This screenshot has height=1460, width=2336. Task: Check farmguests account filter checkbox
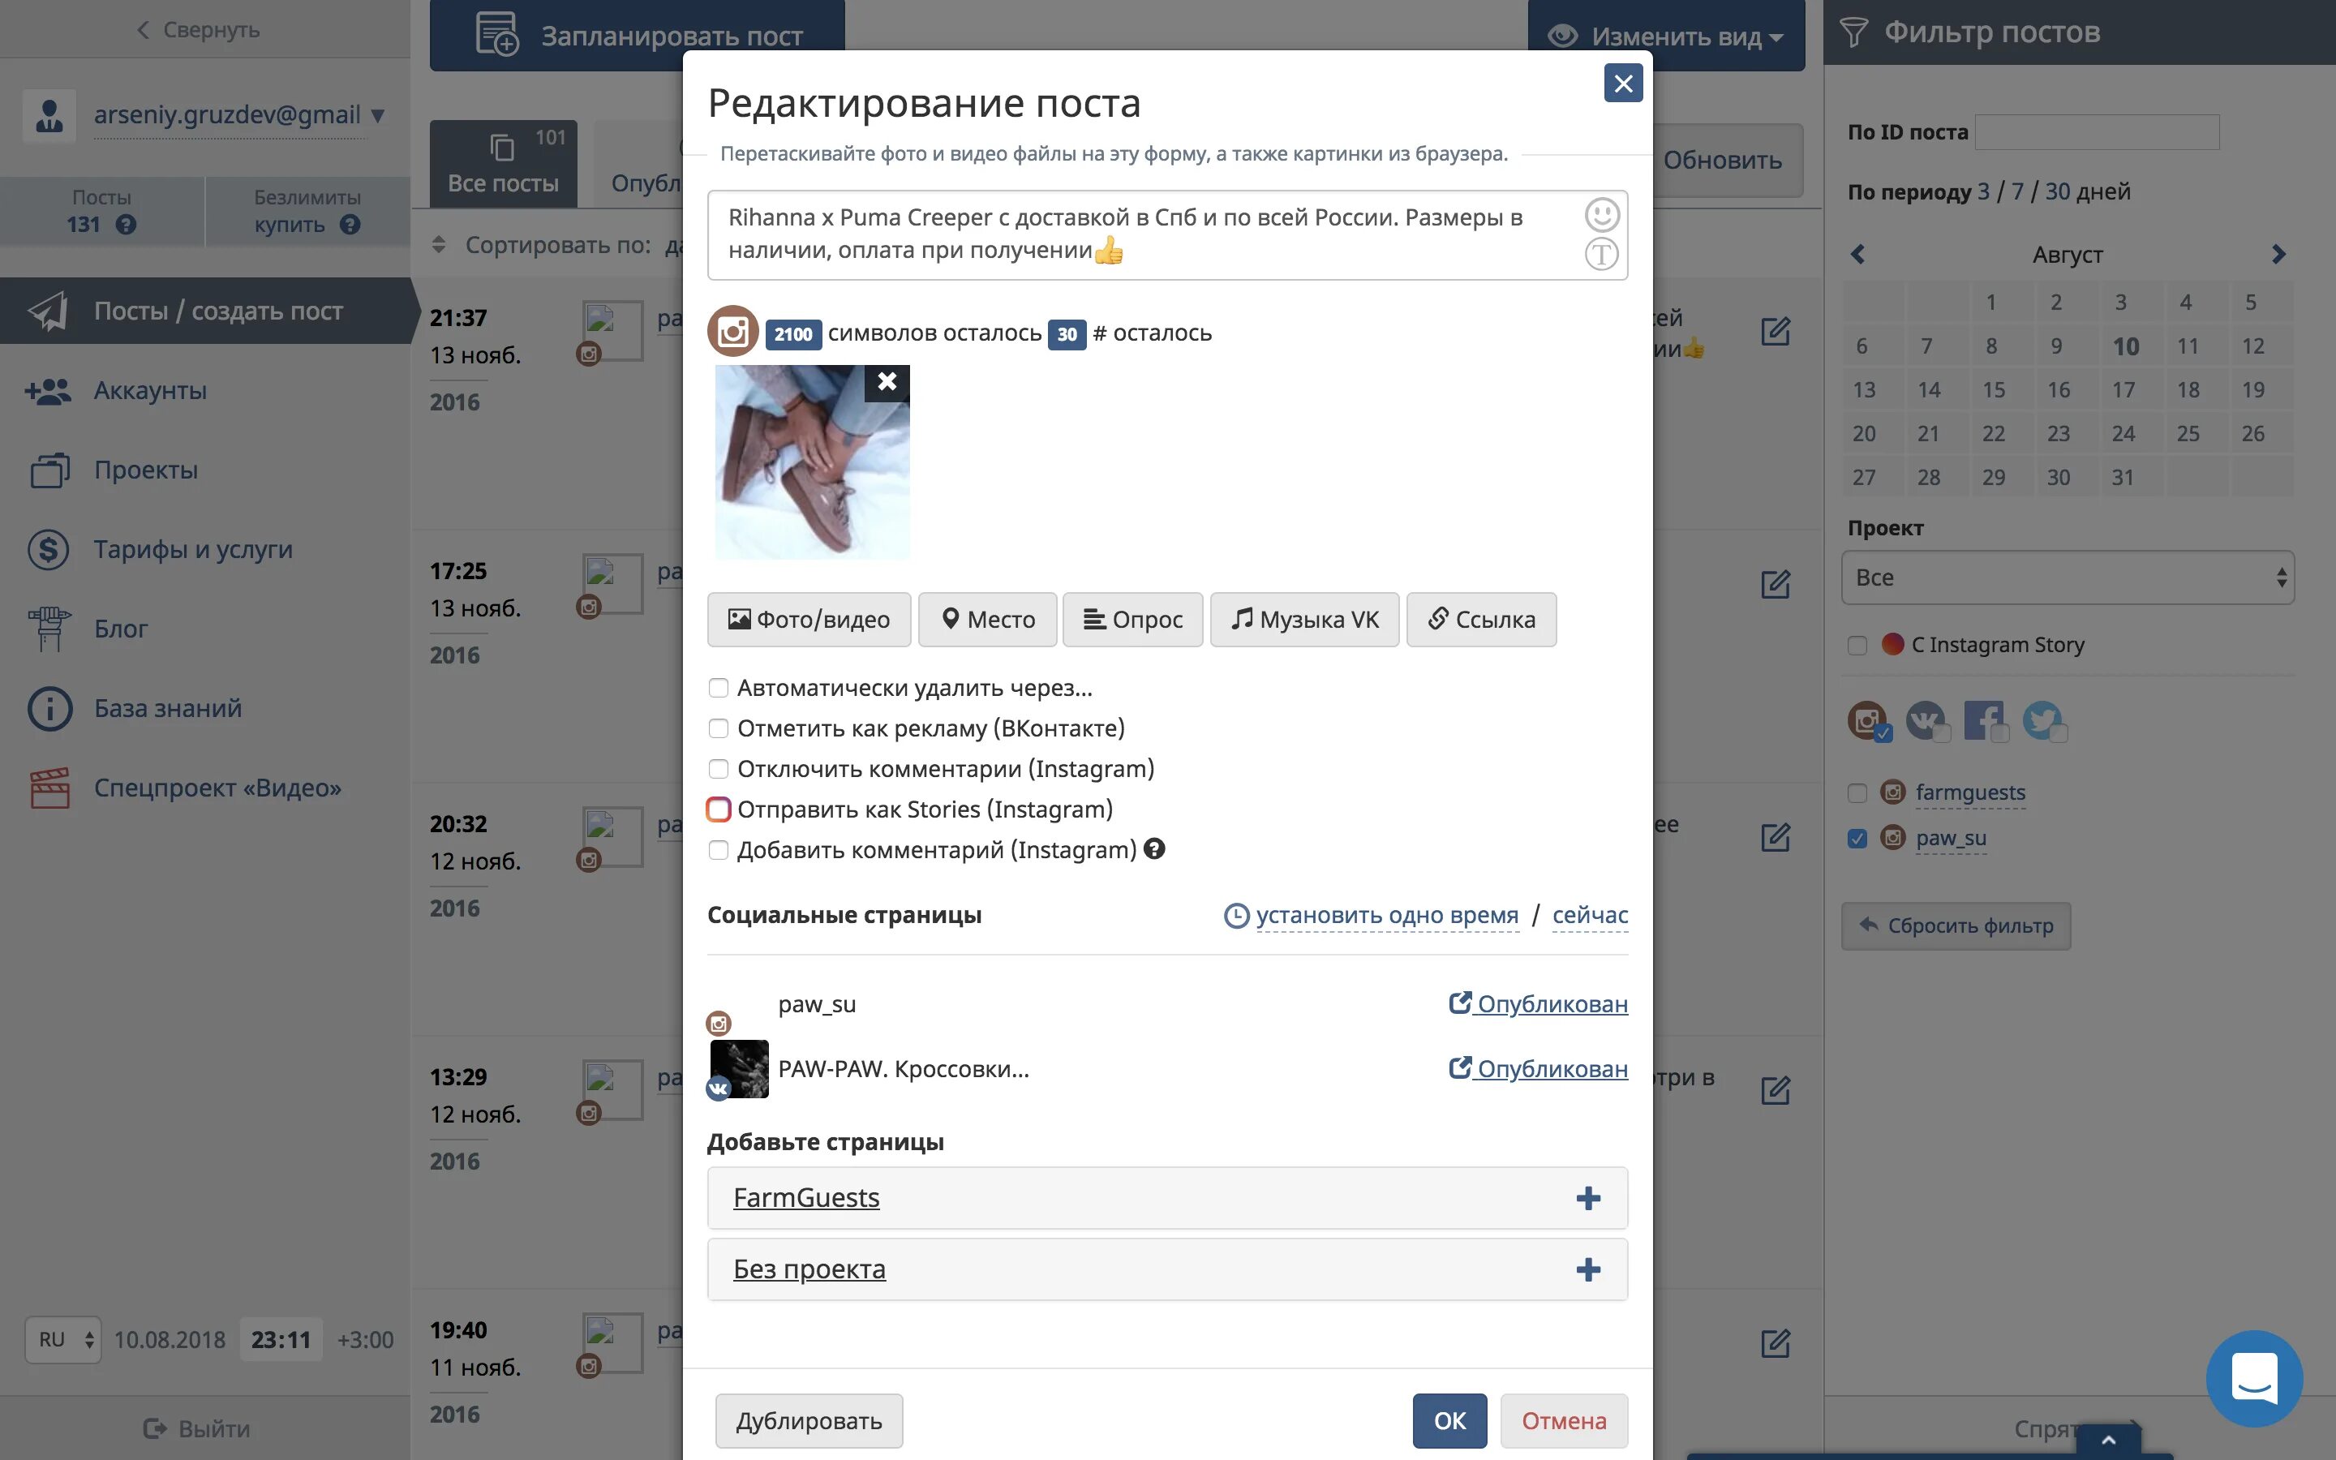coord(1857,792)
